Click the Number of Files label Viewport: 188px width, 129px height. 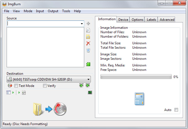pos(112,32)
